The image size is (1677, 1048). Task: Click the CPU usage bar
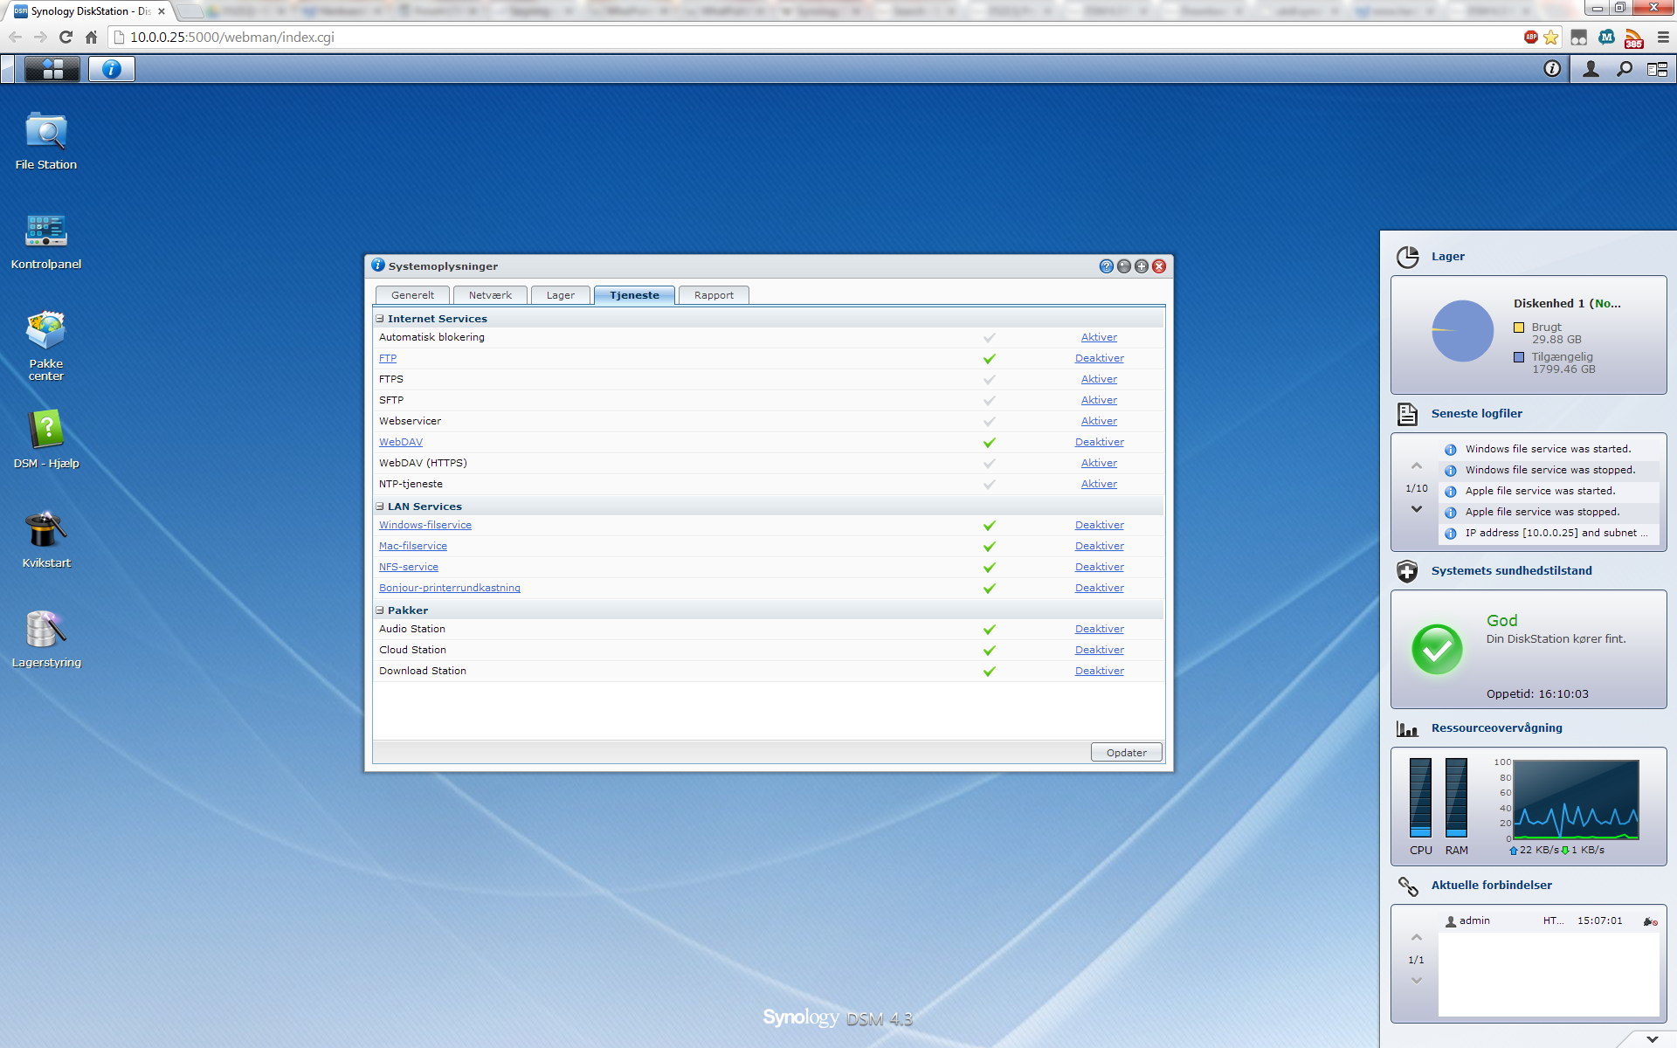click(1421, 797)
